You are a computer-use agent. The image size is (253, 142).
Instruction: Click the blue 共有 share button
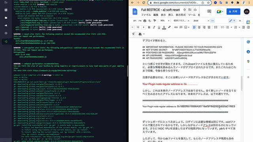[233, 11]
